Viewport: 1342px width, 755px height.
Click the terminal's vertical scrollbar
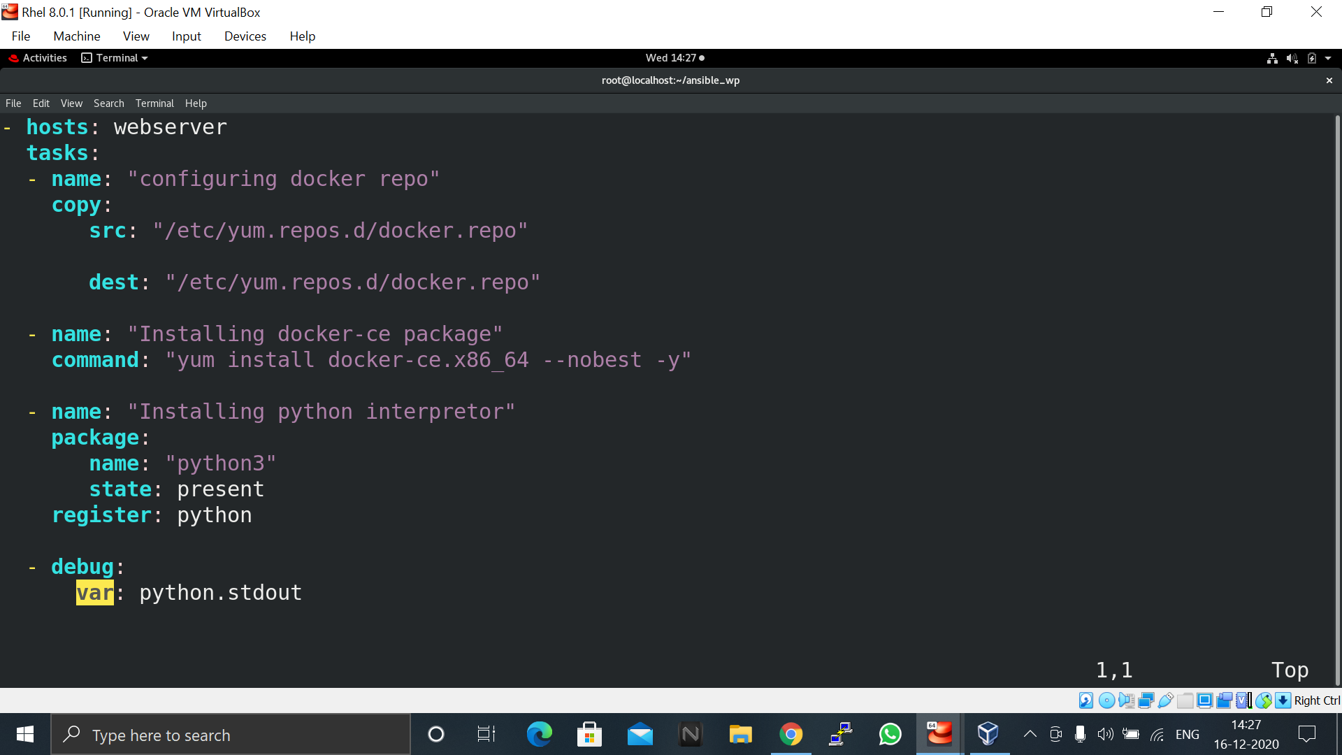point(1337,398)
